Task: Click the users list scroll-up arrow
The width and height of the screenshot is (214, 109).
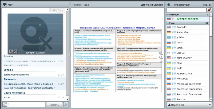Action: click(x=211, y=15)
